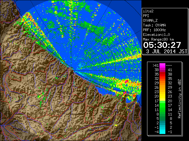189x141 pixels.
Task: Click the '---' legend entry beside >41
Action: tap(169, 66)
